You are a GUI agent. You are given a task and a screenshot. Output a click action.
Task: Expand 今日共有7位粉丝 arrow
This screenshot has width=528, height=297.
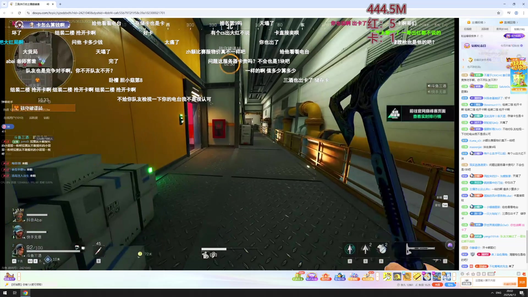(x=522, y=46)
